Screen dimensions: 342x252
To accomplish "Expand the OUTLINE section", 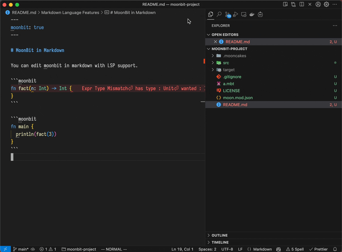I will 219,235.
